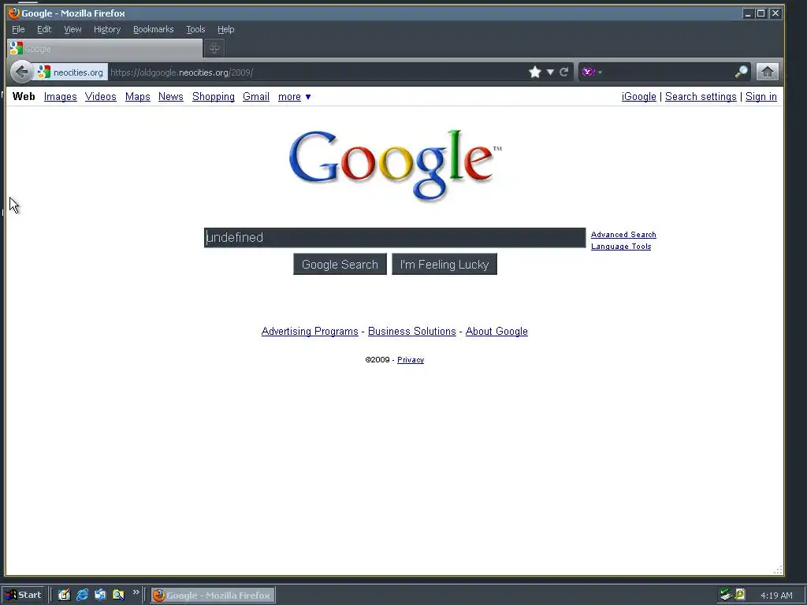Viewport: 807px width, 605px height.
Task: Reload the page with the refresh icon
Action: (564, 72)
